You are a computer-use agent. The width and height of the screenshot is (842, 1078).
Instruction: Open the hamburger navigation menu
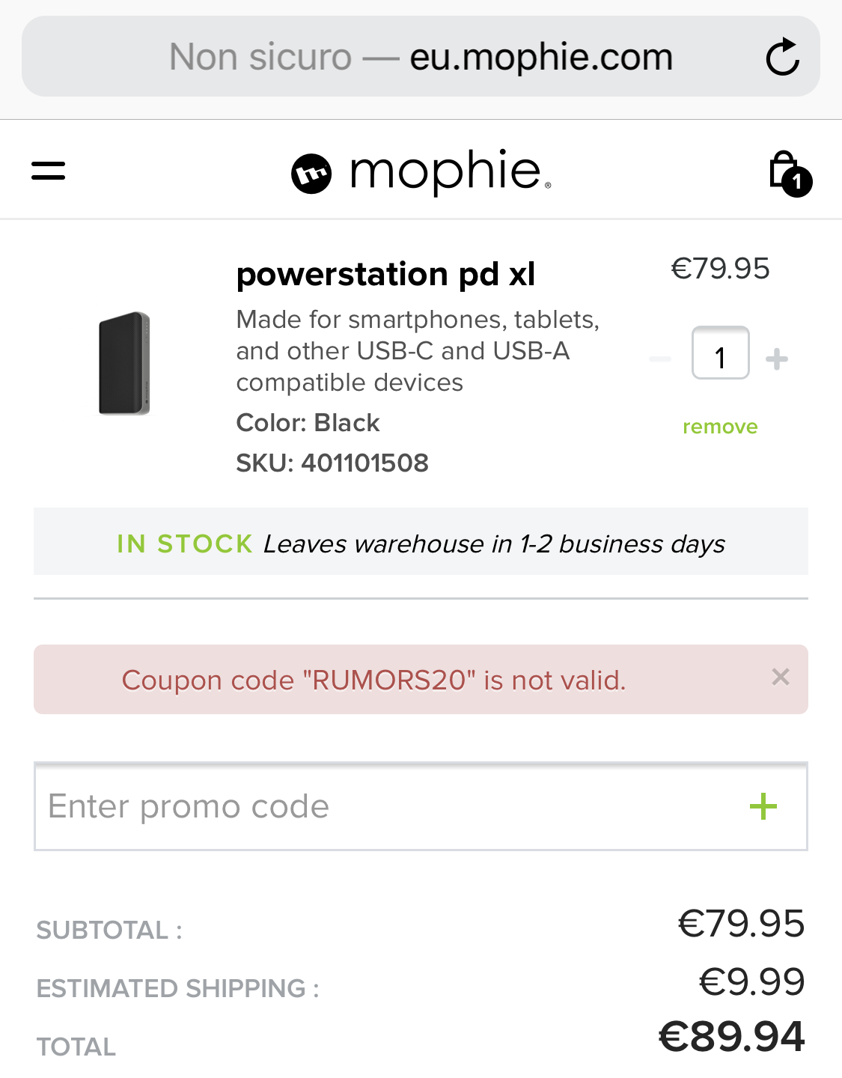pos(49,171)
